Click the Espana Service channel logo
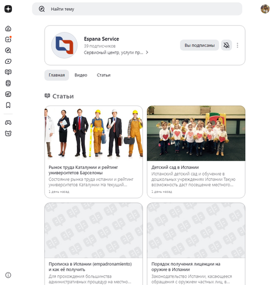Screen dimensions: 273x285 pos(64,45)
